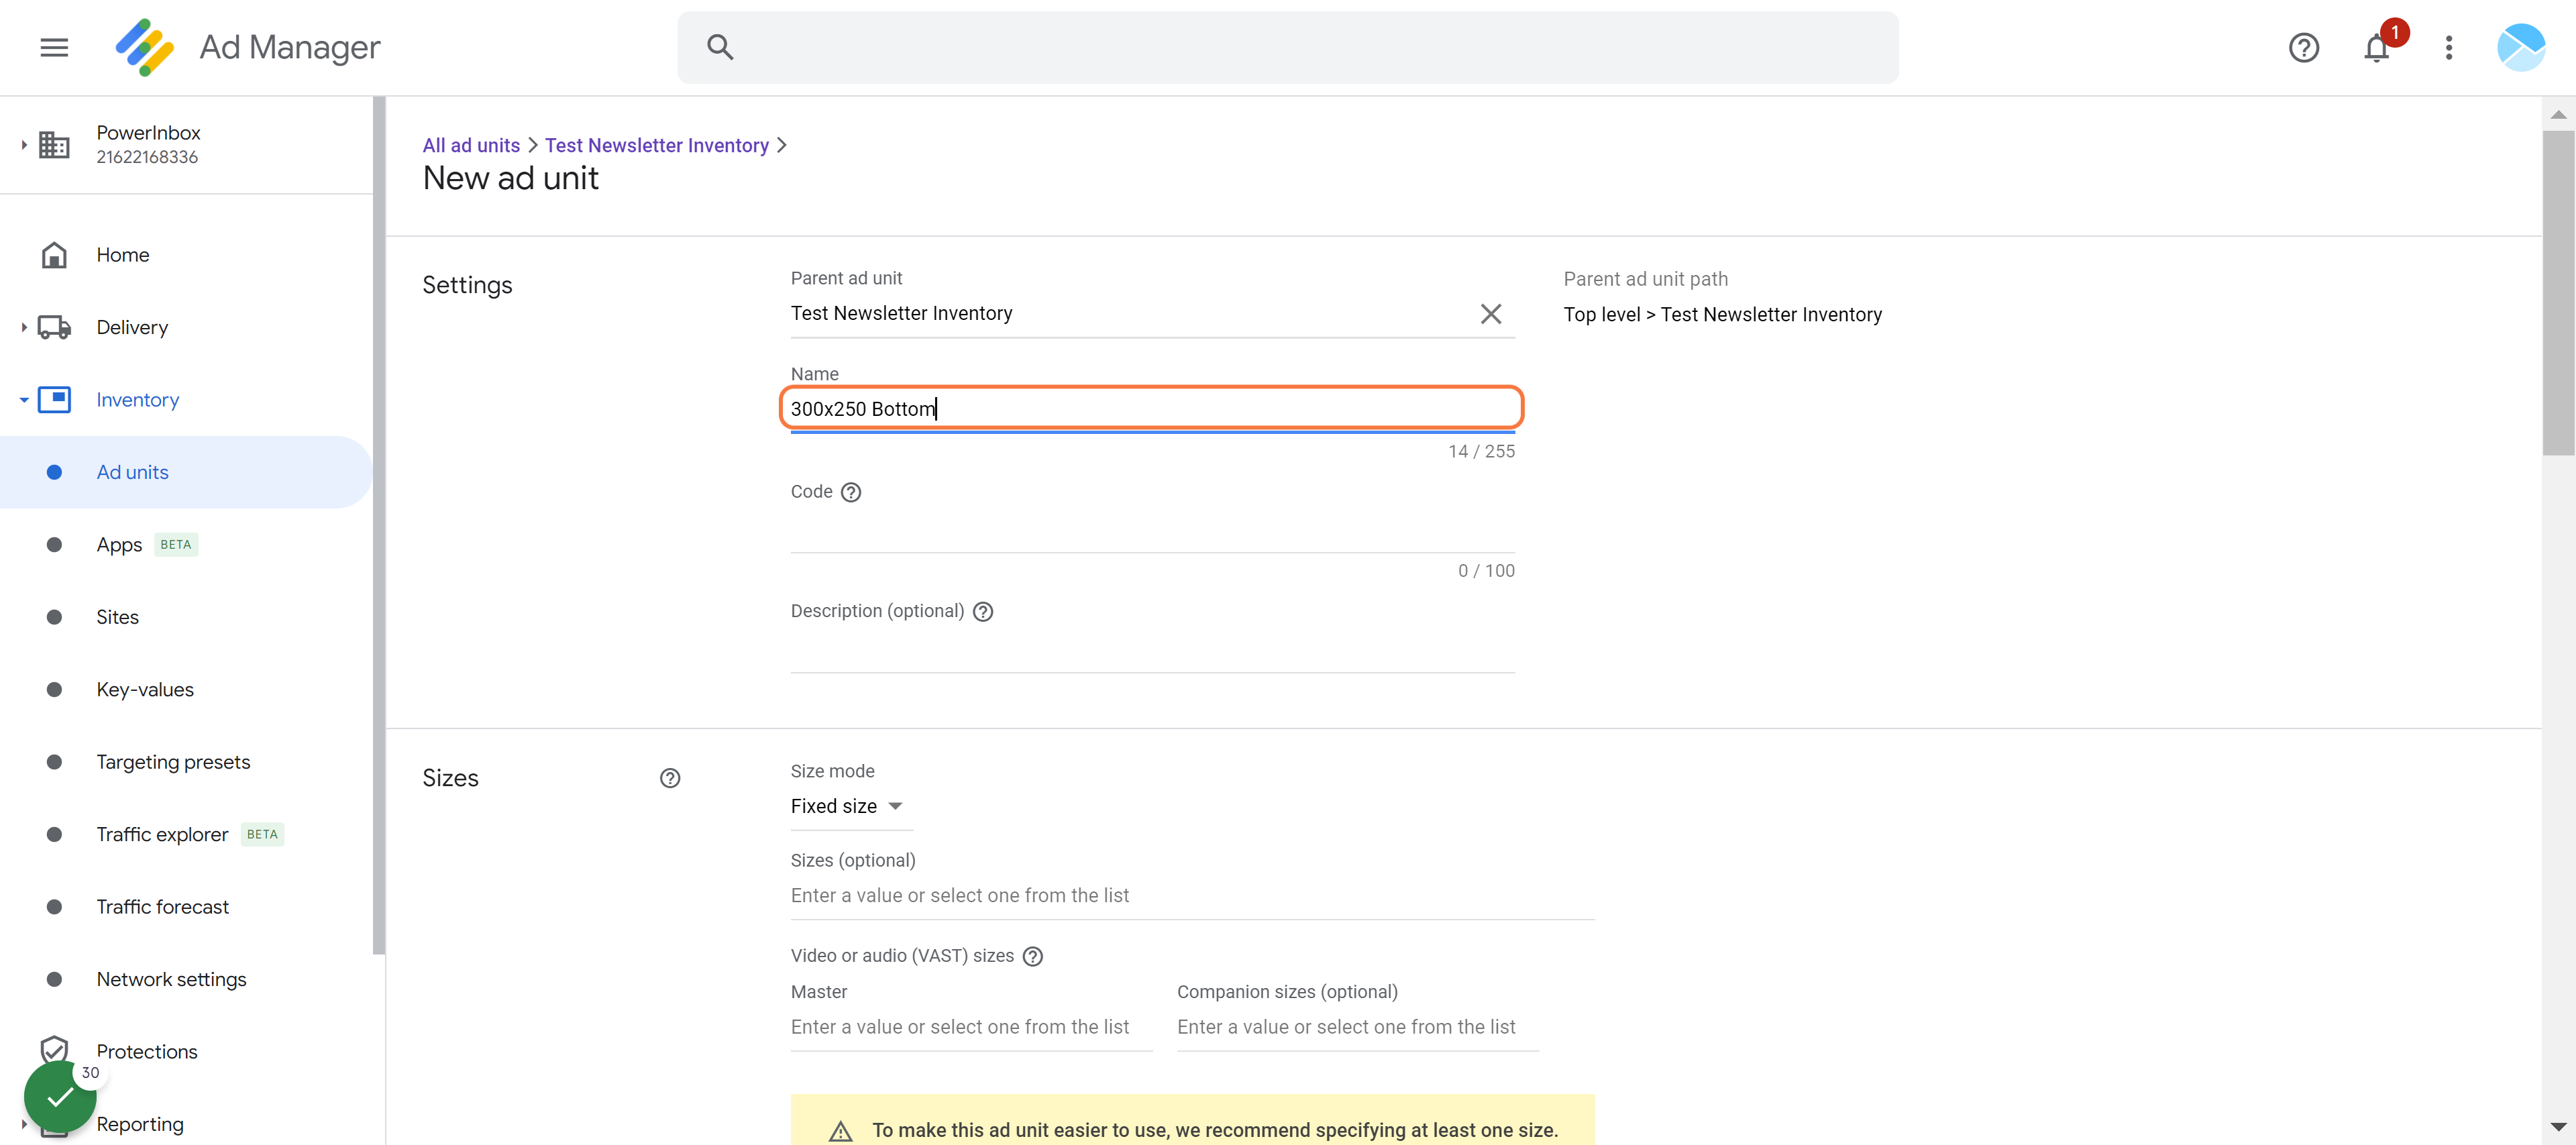The height and width of the screenshot is (1145, 2576).
Task: Open the three-dot more options menu
Action: click(2448, 47)
